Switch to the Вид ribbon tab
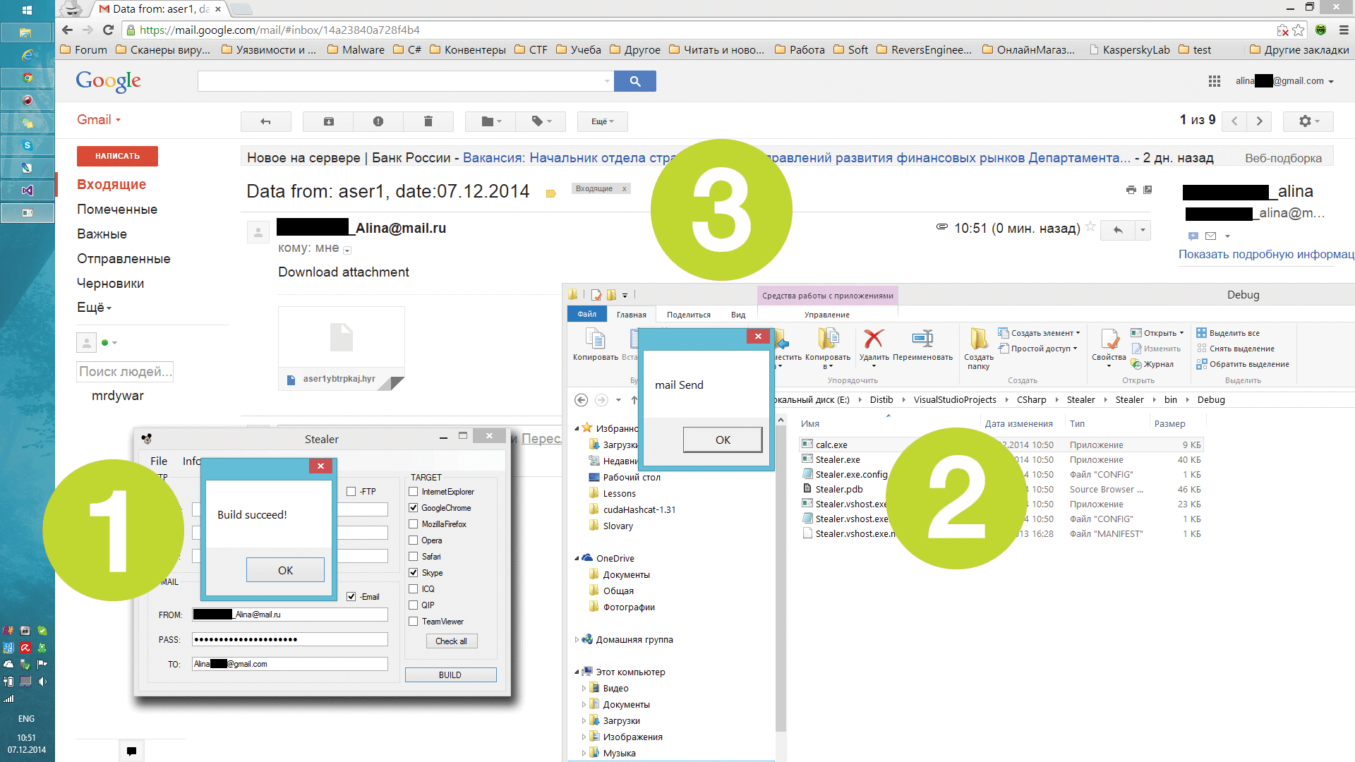The width and height of the screenshot is (1355, 762). point(738,315)
